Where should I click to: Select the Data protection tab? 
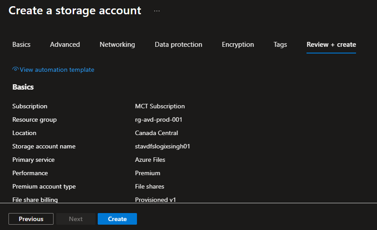click(178, 45)
